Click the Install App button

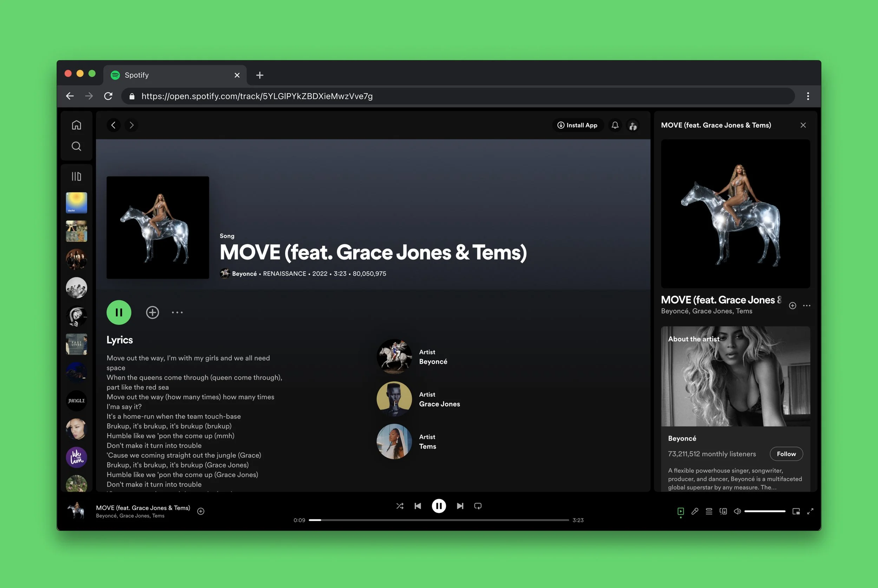(x=578, y=125)
